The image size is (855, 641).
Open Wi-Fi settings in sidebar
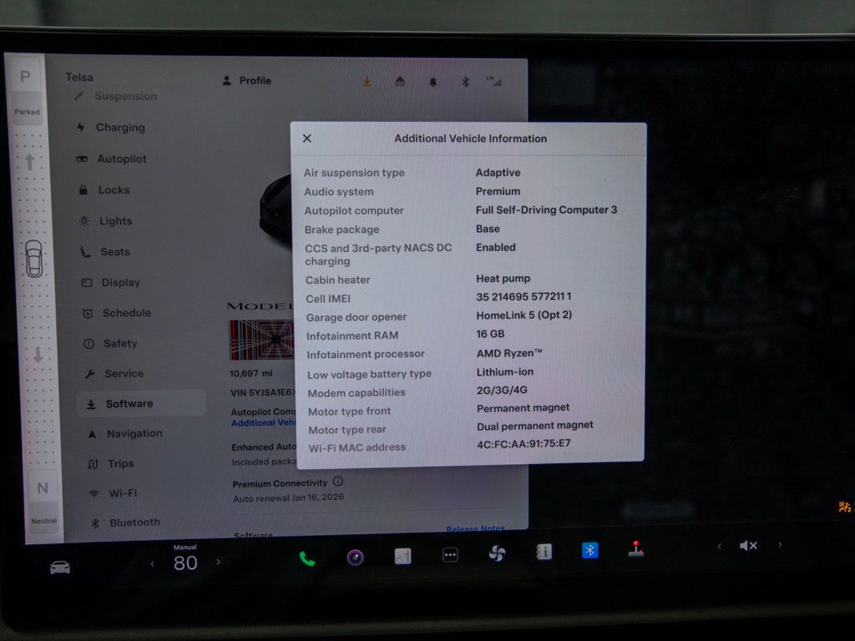(123, 493)
